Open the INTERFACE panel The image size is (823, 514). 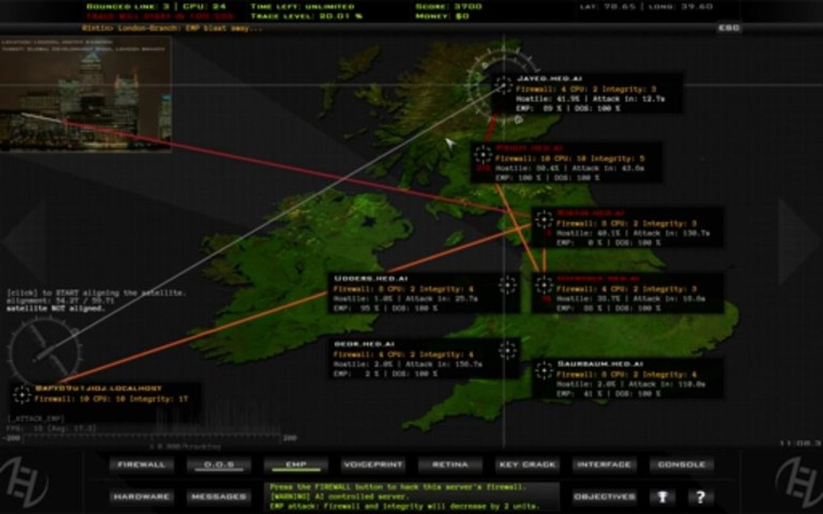point(604,465)
